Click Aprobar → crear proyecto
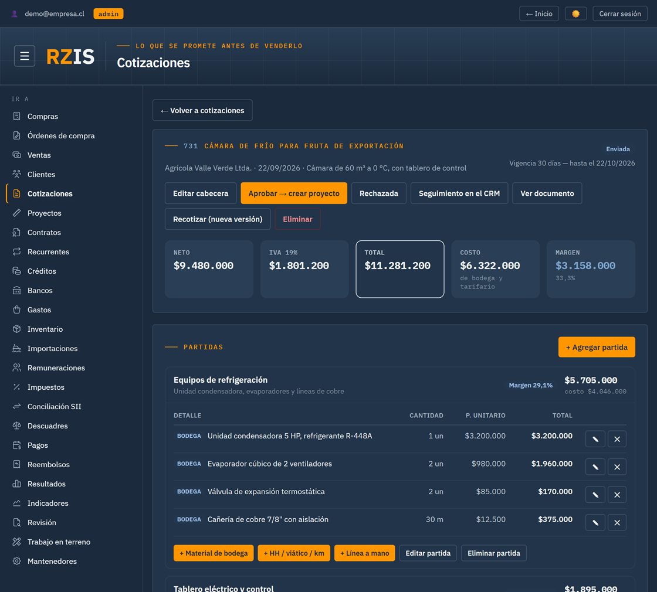Screen dimensions: 657x592 (x=294, y=193)
